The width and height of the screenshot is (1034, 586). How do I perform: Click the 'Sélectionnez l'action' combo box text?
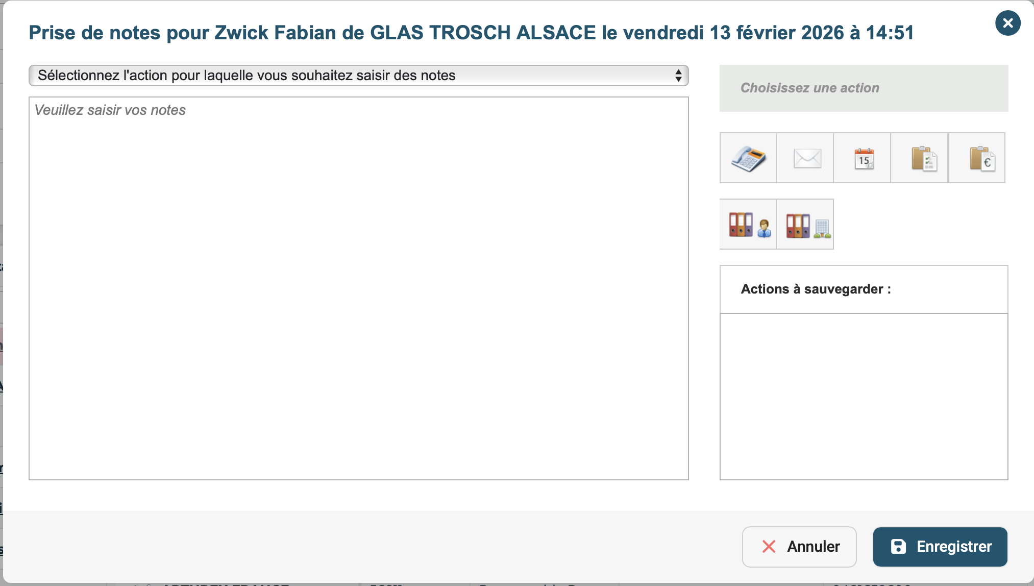(x=247, y=76)
